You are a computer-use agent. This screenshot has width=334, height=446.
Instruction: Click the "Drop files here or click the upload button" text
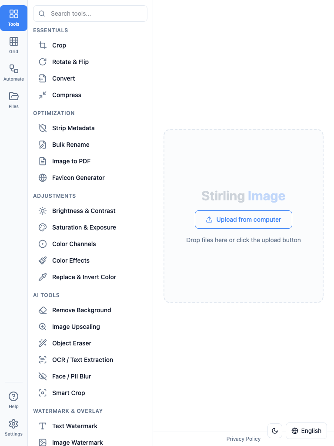tap(244, 240)
